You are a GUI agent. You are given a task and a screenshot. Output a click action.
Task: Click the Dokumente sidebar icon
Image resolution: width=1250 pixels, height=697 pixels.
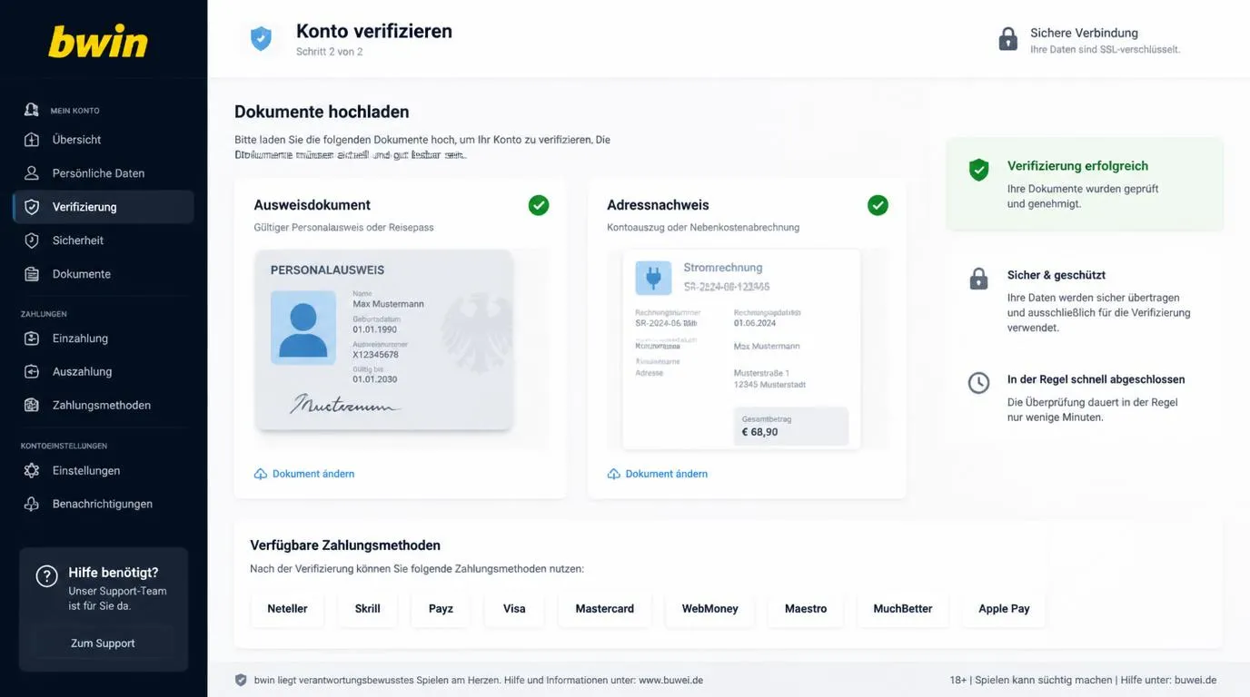coord(32,274)
